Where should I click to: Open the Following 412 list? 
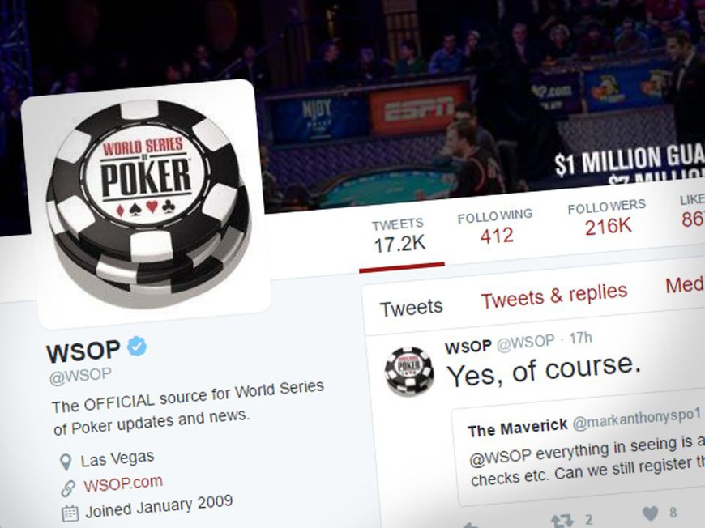[495, 227]
